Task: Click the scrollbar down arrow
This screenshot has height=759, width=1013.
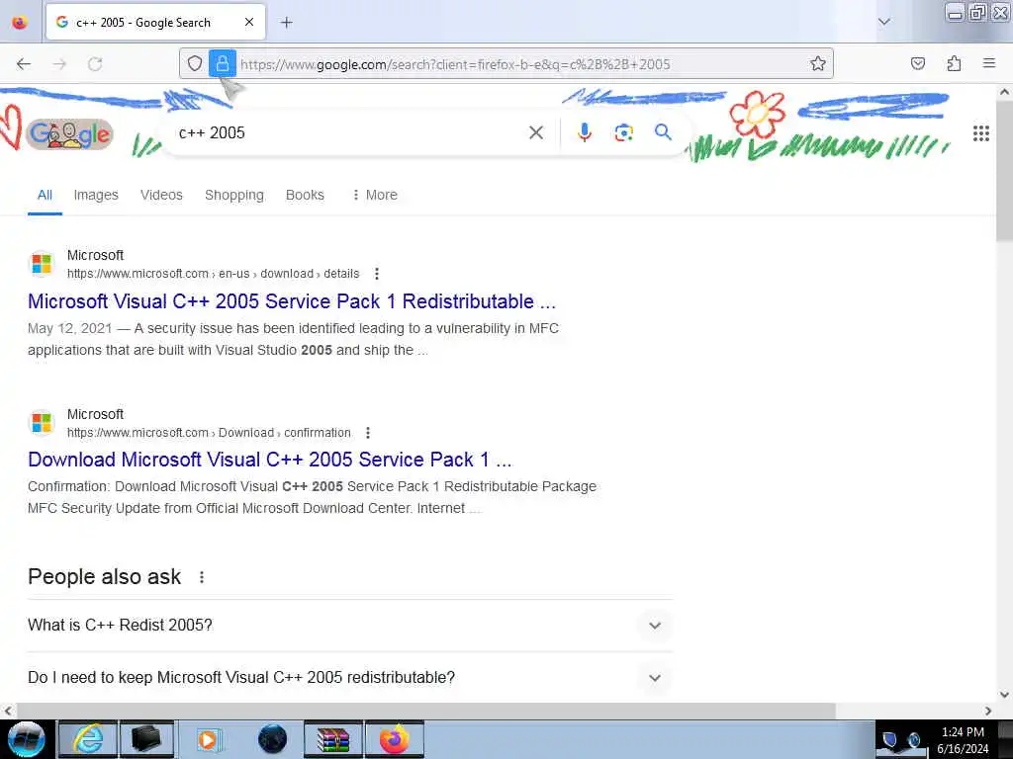Action: [x=1005, y=695]
